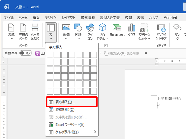Insert a SmartArt graphic

[x=117, y=30]
